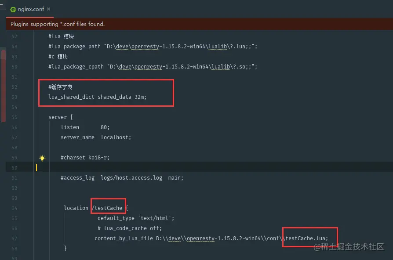Click the '#缓存字典' comment
Image resolution: width=393 pixels, height=260 pixels.
(60, 87)
